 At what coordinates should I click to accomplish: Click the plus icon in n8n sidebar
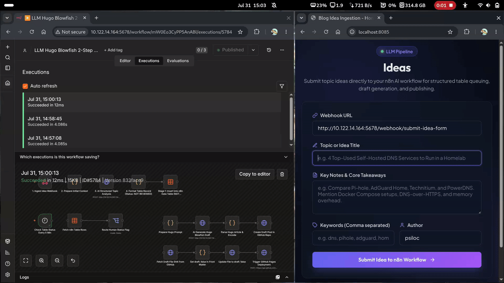coord(7,47)
